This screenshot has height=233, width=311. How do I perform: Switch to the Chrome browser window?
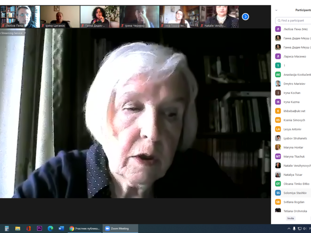[84, 228]
